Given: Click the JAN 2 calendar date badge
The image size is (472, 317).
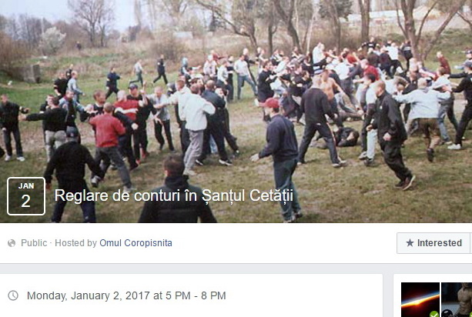Looking at the screenshot, I should (26, 196).
